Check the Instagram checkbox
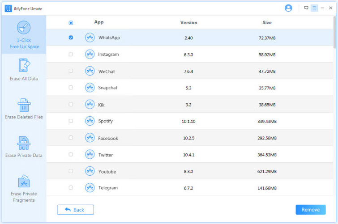This screenshot has height=224, width=338. tap(71, 54)
